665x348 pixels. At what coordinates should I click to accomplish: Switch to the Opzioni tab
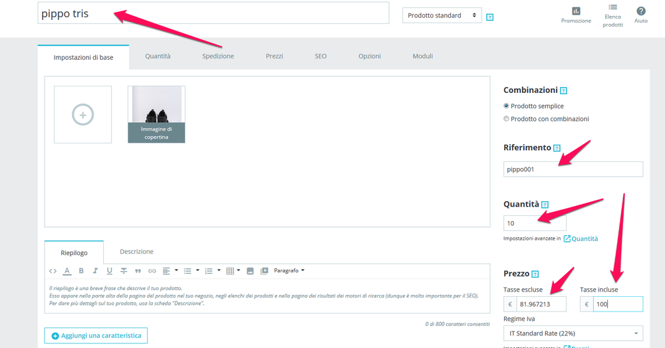(x=369, y=56)
